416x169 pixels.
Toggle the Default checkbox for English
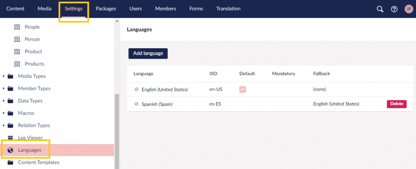tap(243, 89)
